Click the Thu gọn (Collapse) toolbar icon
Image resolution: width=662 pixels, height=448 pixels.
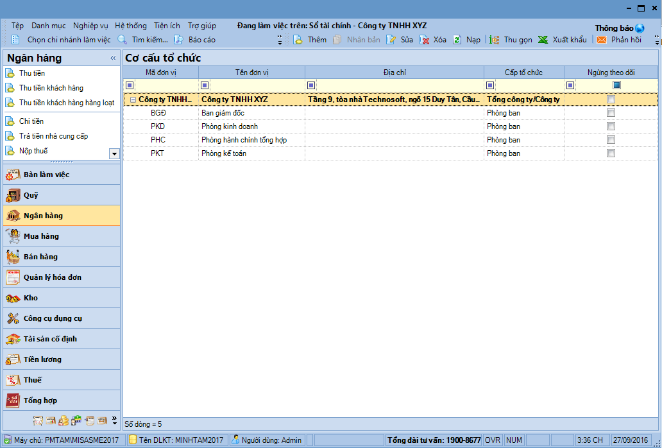point(494,40)
